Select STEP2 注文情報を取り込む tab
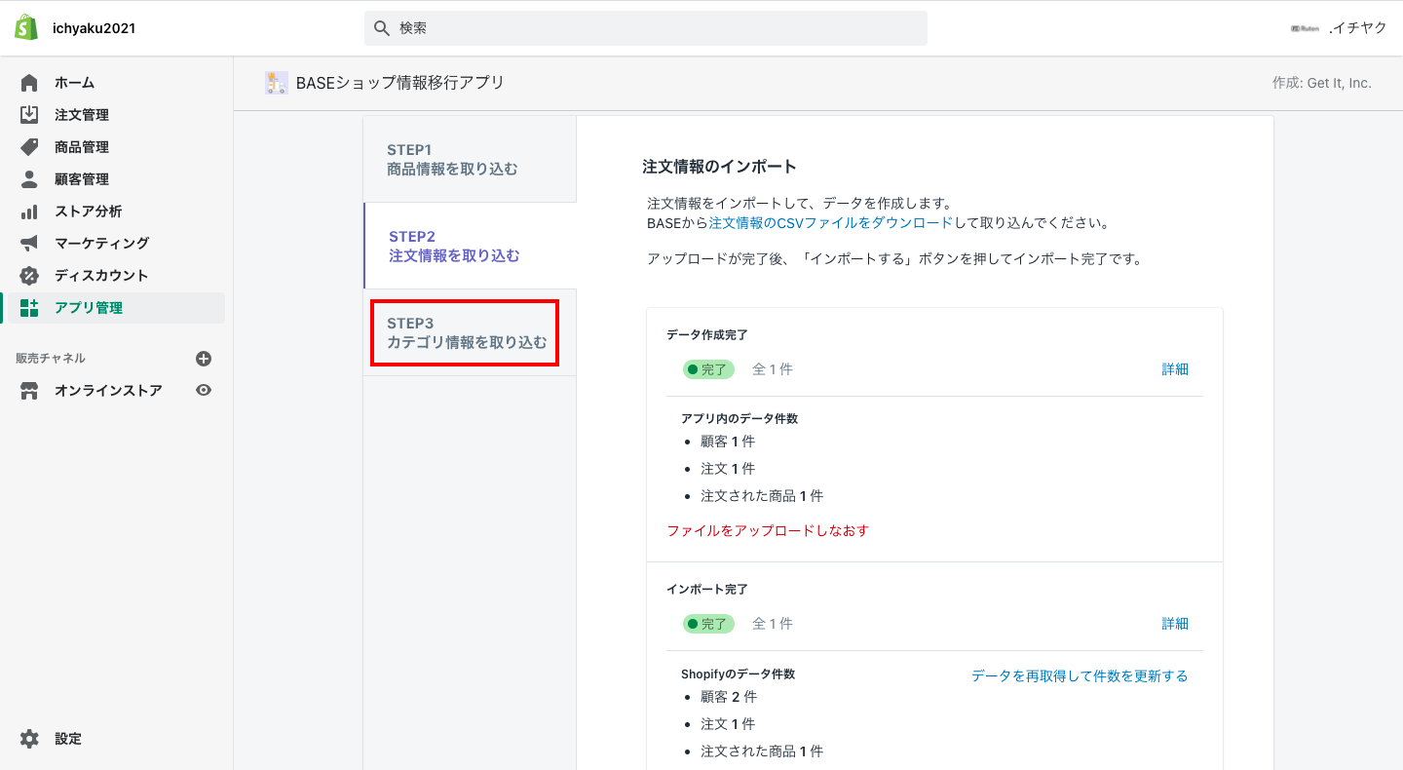Viewport: 1403px width, 770px height. coord(471,247)
